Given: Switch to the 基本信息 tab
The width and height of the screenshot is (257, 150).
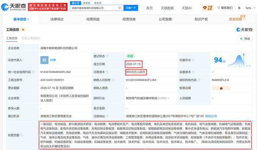Looking at the screenshot, I should coord(21,19).
